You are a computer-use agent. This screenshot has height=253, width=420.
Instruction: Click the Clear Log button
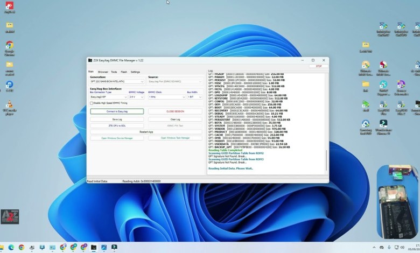click(x=175, y=119)
